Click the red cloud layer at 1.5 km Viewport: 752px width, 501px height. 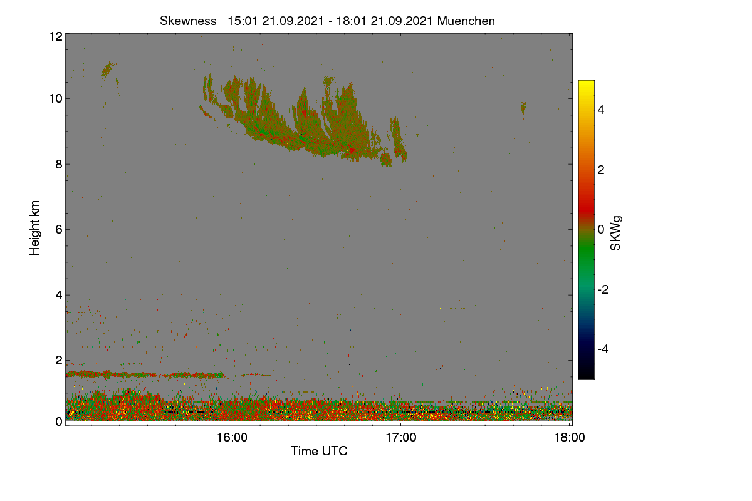(145, 374)
